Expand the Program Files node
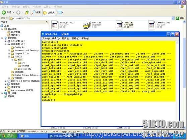 [9, 53]
